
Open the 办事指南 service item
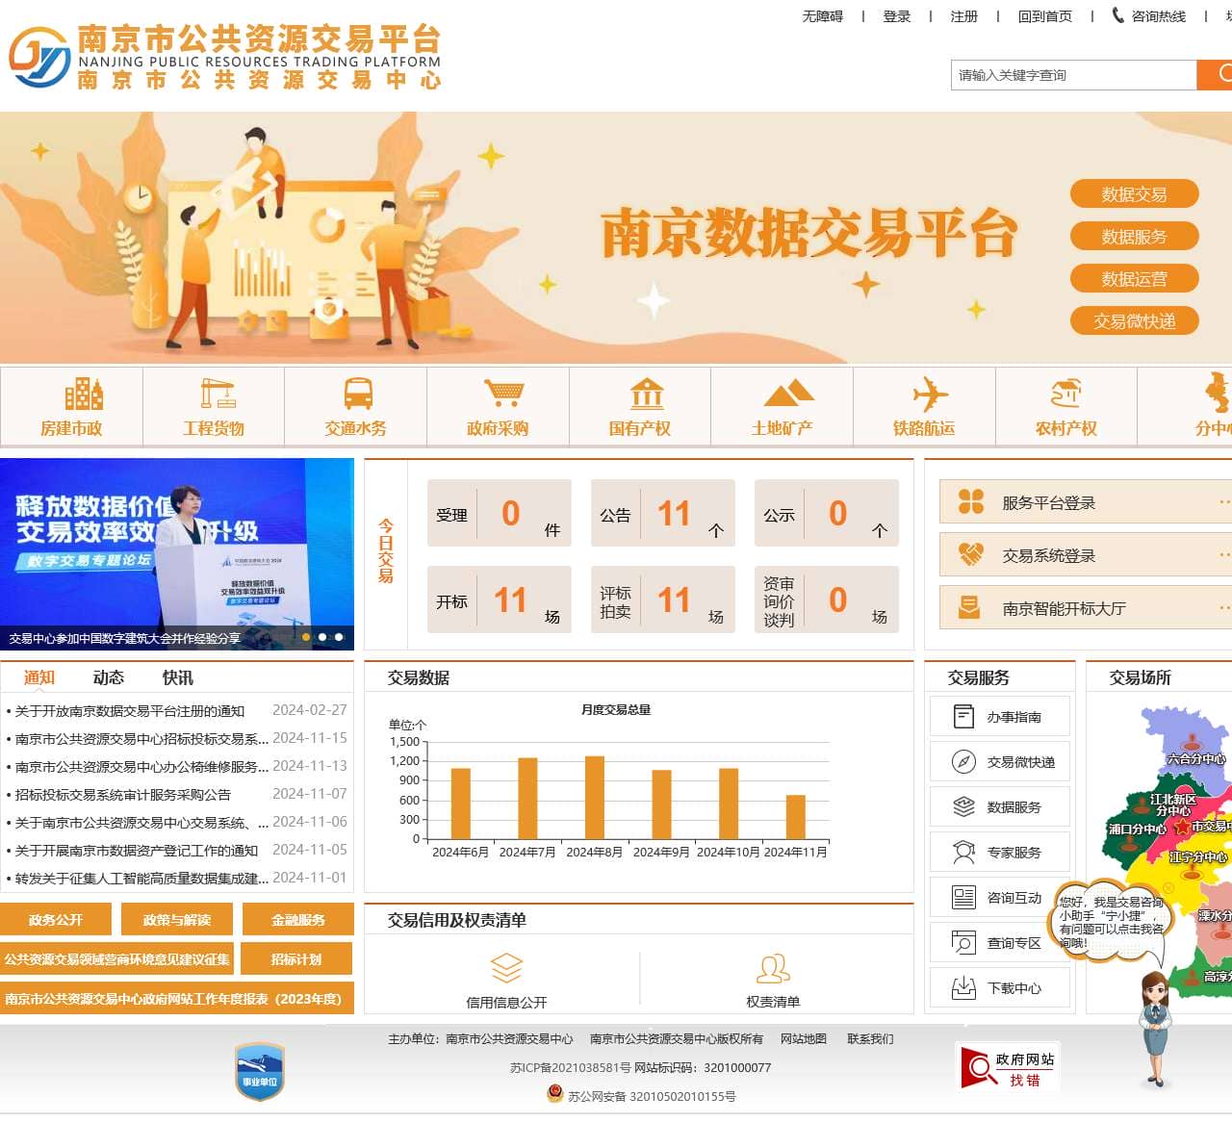coord(1000,717)
